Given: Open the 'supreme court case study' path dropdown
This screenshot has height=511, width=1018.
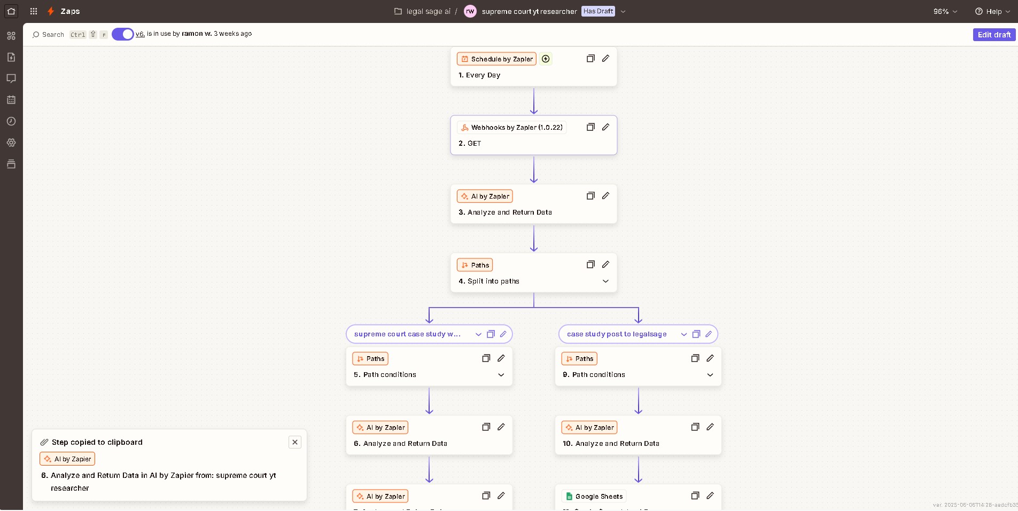Looking at the screenshot, I should pyautogui.click(x=478, y=334).
